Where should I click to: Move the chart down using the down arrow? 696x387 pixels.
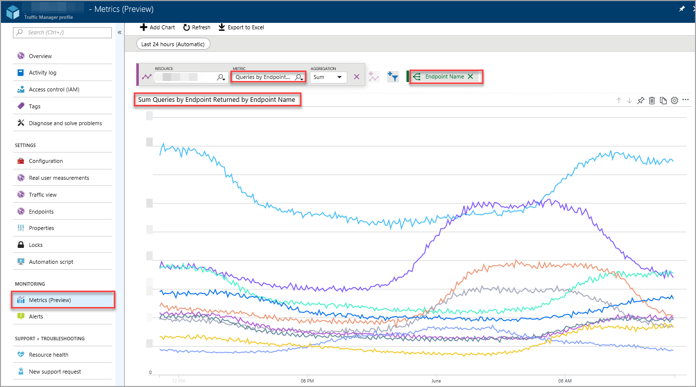point(630,100)
